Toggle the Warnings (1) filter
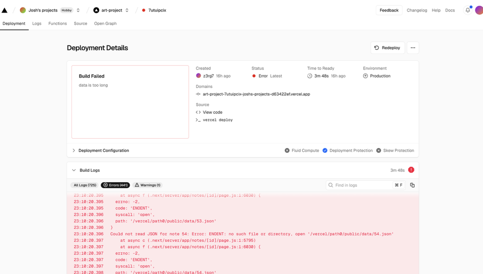The image size is (483, 274). (x=148, y=185)
